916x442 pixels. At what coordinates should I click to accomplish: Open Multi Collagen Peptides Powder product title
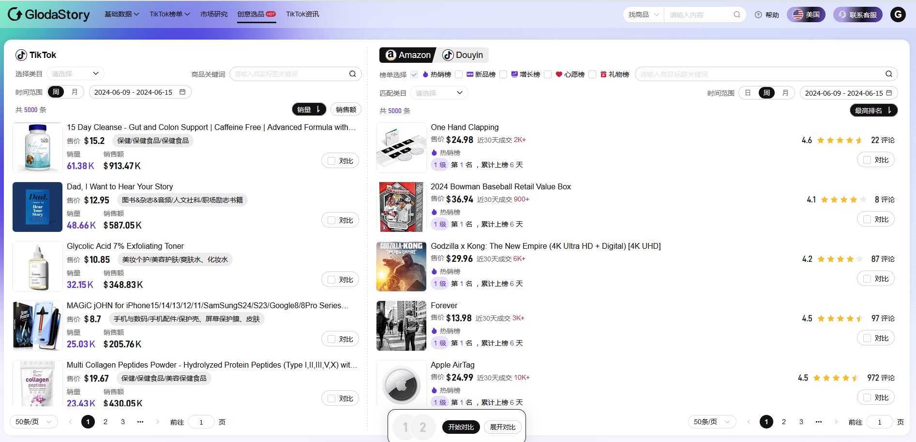pos(212,365)
